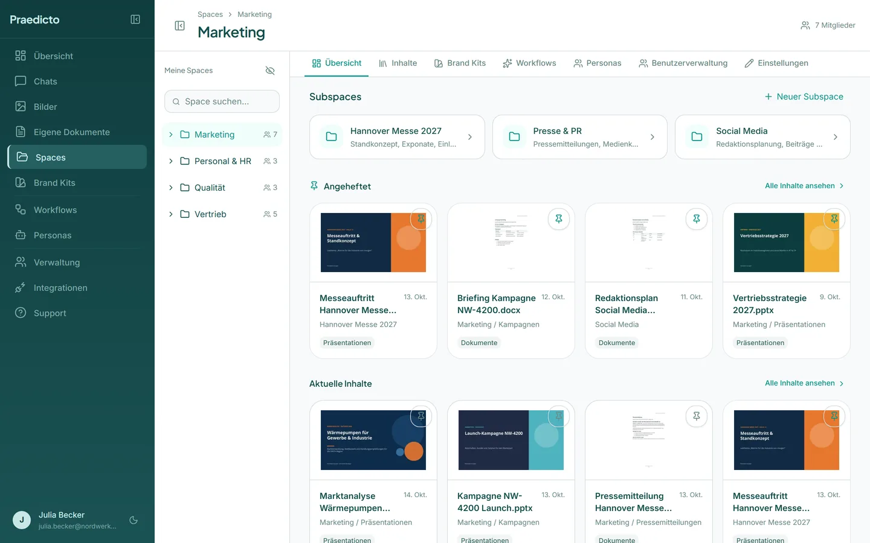Open the Vertriebsstrategie 2027 thumbnail
The width and height of the screenshot is (870, 543).
(787, 243)
